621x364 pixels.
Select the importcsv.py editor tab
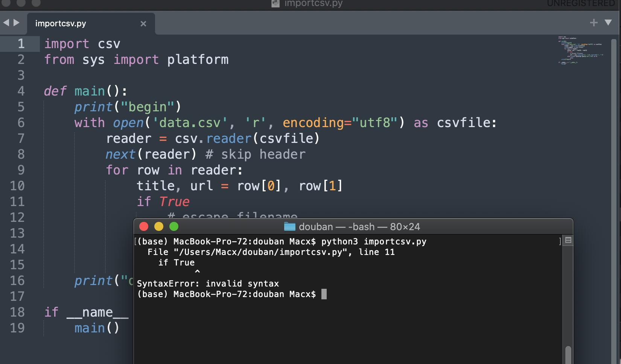pos(61,23)
